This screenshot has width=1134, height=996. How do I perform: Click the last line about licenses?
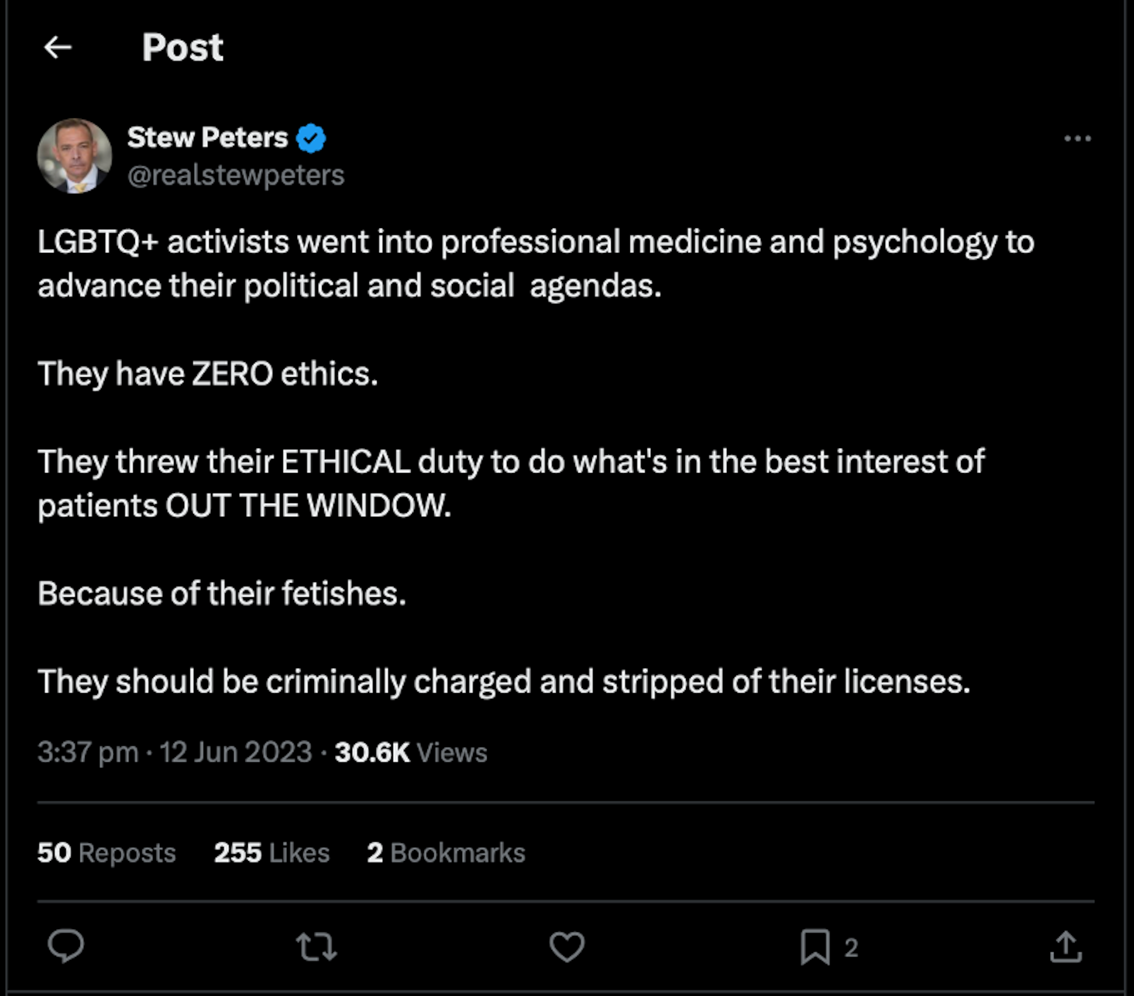click(503, 681)
